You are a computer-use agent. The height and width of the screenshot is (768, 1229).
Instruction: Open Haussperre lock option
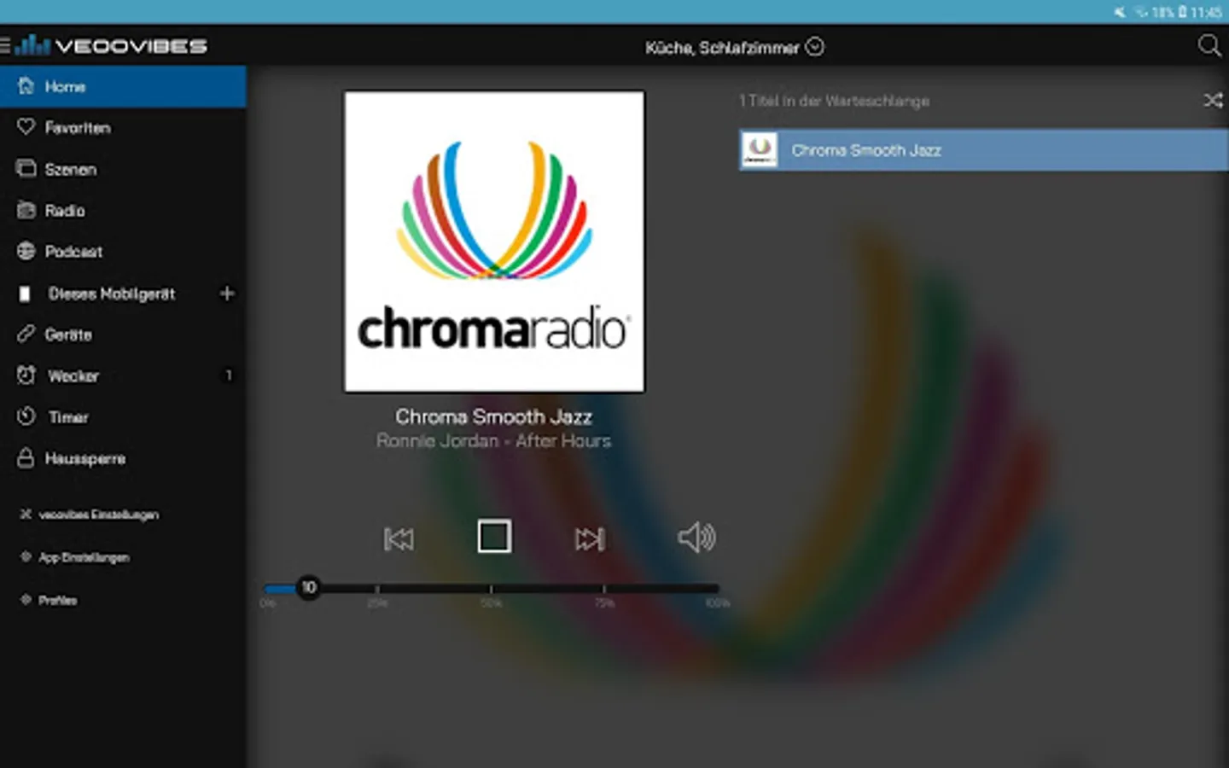click(123, 458)
